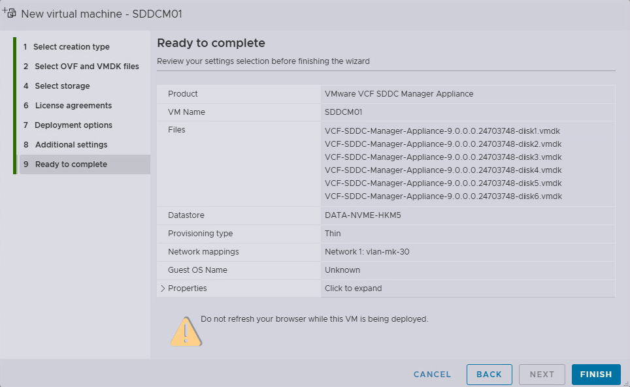Viewport: 630px width, 387px height.
Task: Click 'Click to expand' properties value
Action: (x=353, y=288)
